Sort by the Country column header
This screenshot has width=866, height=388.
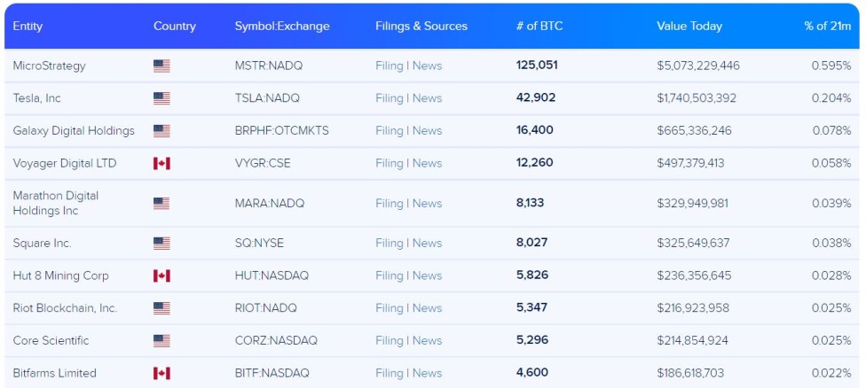click(x=175, y=26)
